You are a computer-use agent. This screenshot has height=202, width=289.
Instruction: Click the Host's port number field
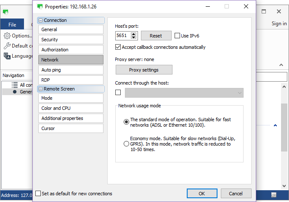122,36
